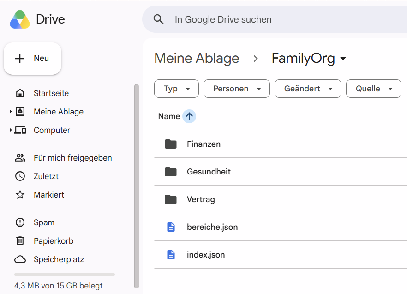Open the Geändert filter dropdown

pos(308,89)
